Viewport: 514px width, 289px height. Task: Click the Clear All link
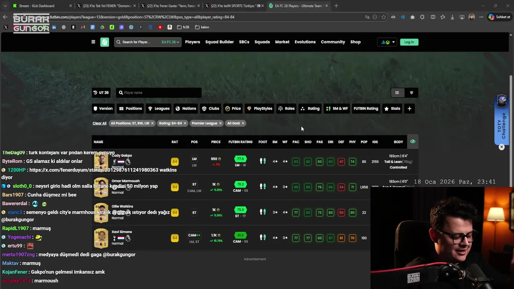100,123
